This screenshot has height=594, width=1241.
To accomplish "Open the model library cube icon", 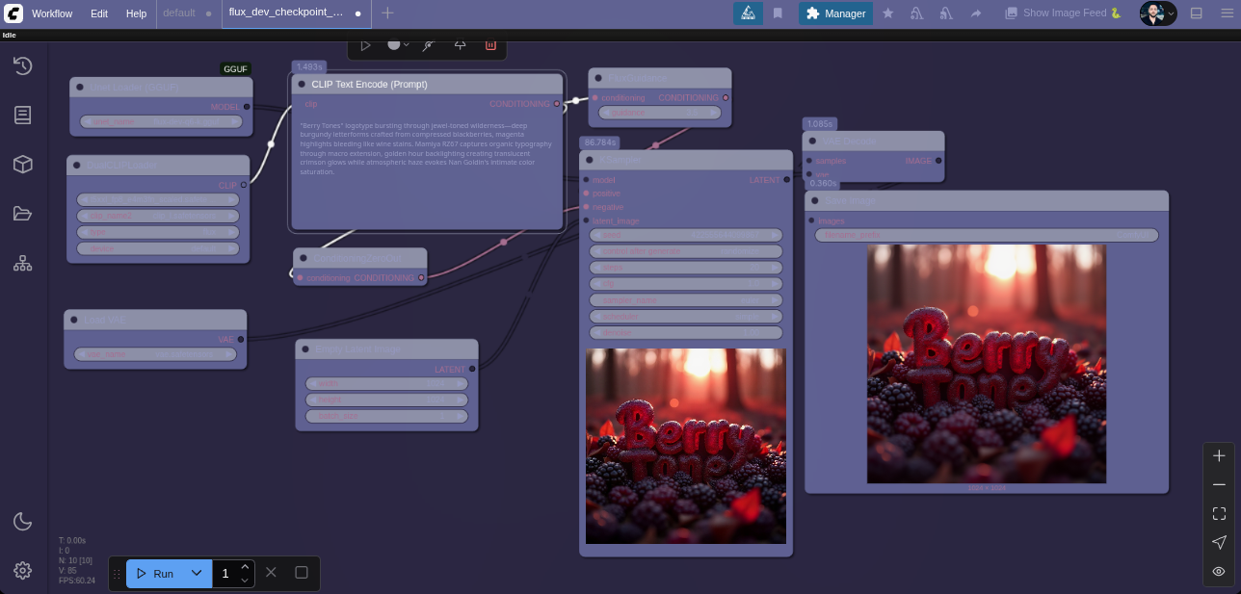I will tap(23, 165).
